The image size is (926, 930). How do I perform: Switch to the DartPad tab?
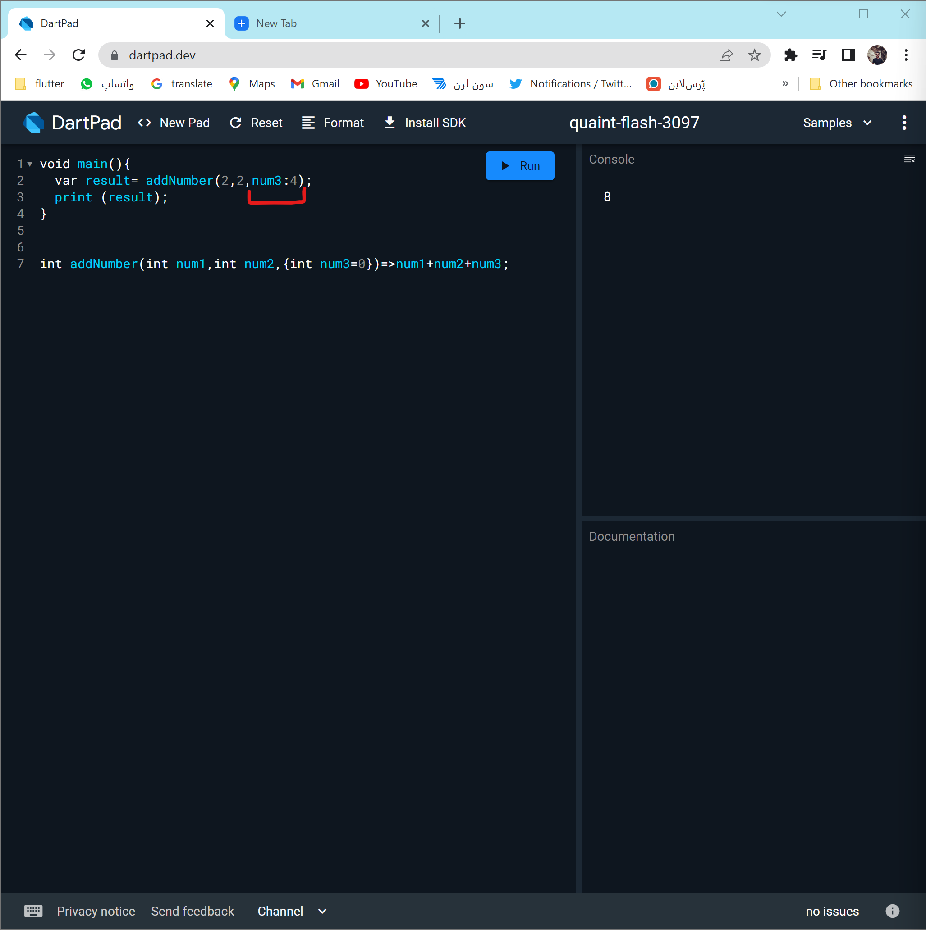115,23
